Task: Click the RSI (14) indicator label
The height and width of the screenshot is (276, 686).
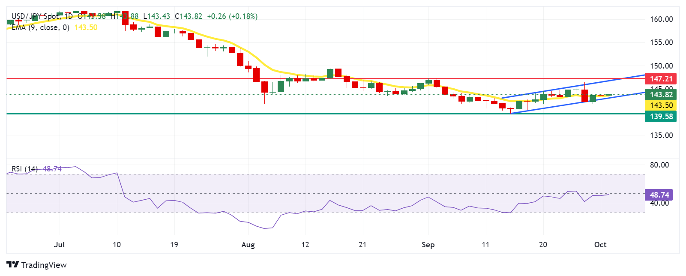Action: point(24,169)
